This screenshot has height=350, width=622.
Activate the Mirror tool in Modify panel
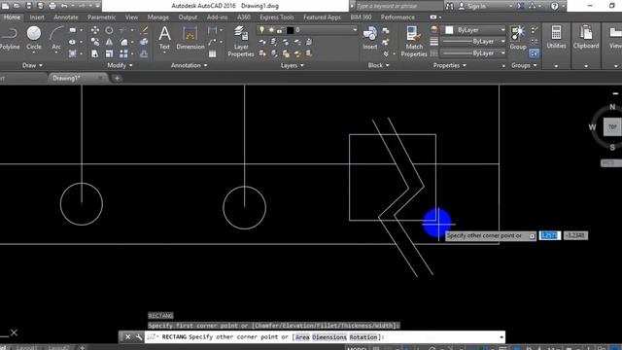[x=109, y=42]
